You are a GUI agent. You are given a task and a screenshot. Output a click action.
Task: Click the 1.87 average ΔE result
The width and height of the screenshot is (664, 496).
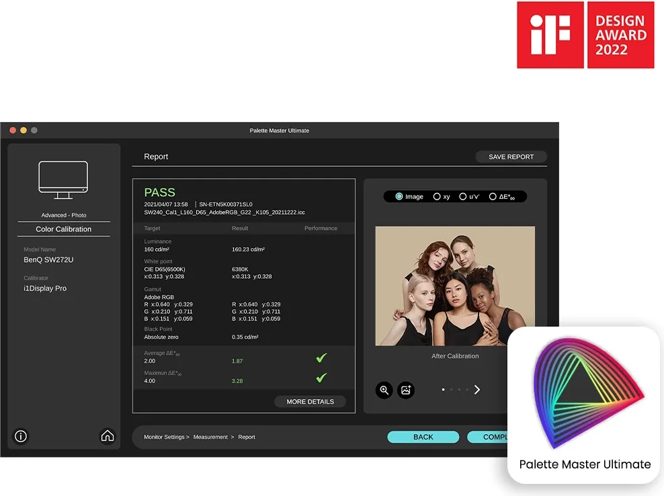[x=237, y=362]
